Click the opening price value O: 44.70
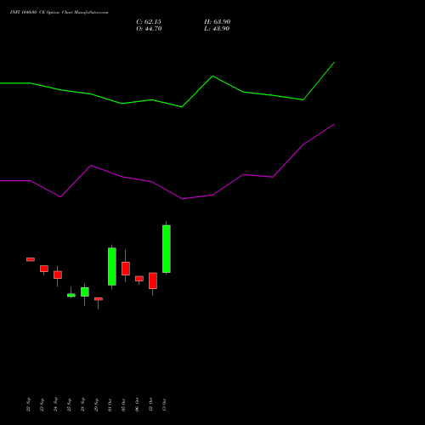This screenshot has width=425, height=425. (x=149, y=29)
